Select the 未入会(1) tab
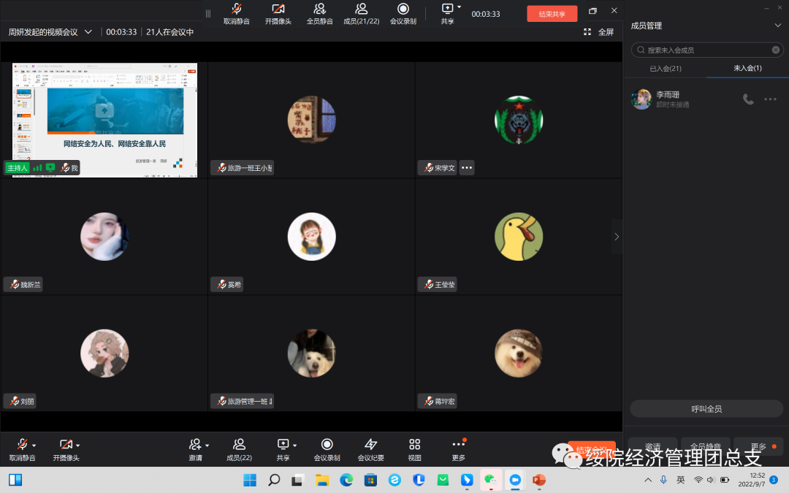Viewport: 789px width, 493px height. [747, 68]
